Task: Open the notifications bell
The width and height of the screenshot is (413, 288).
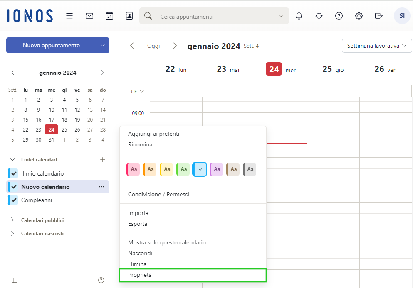Action: click(299, 16)
